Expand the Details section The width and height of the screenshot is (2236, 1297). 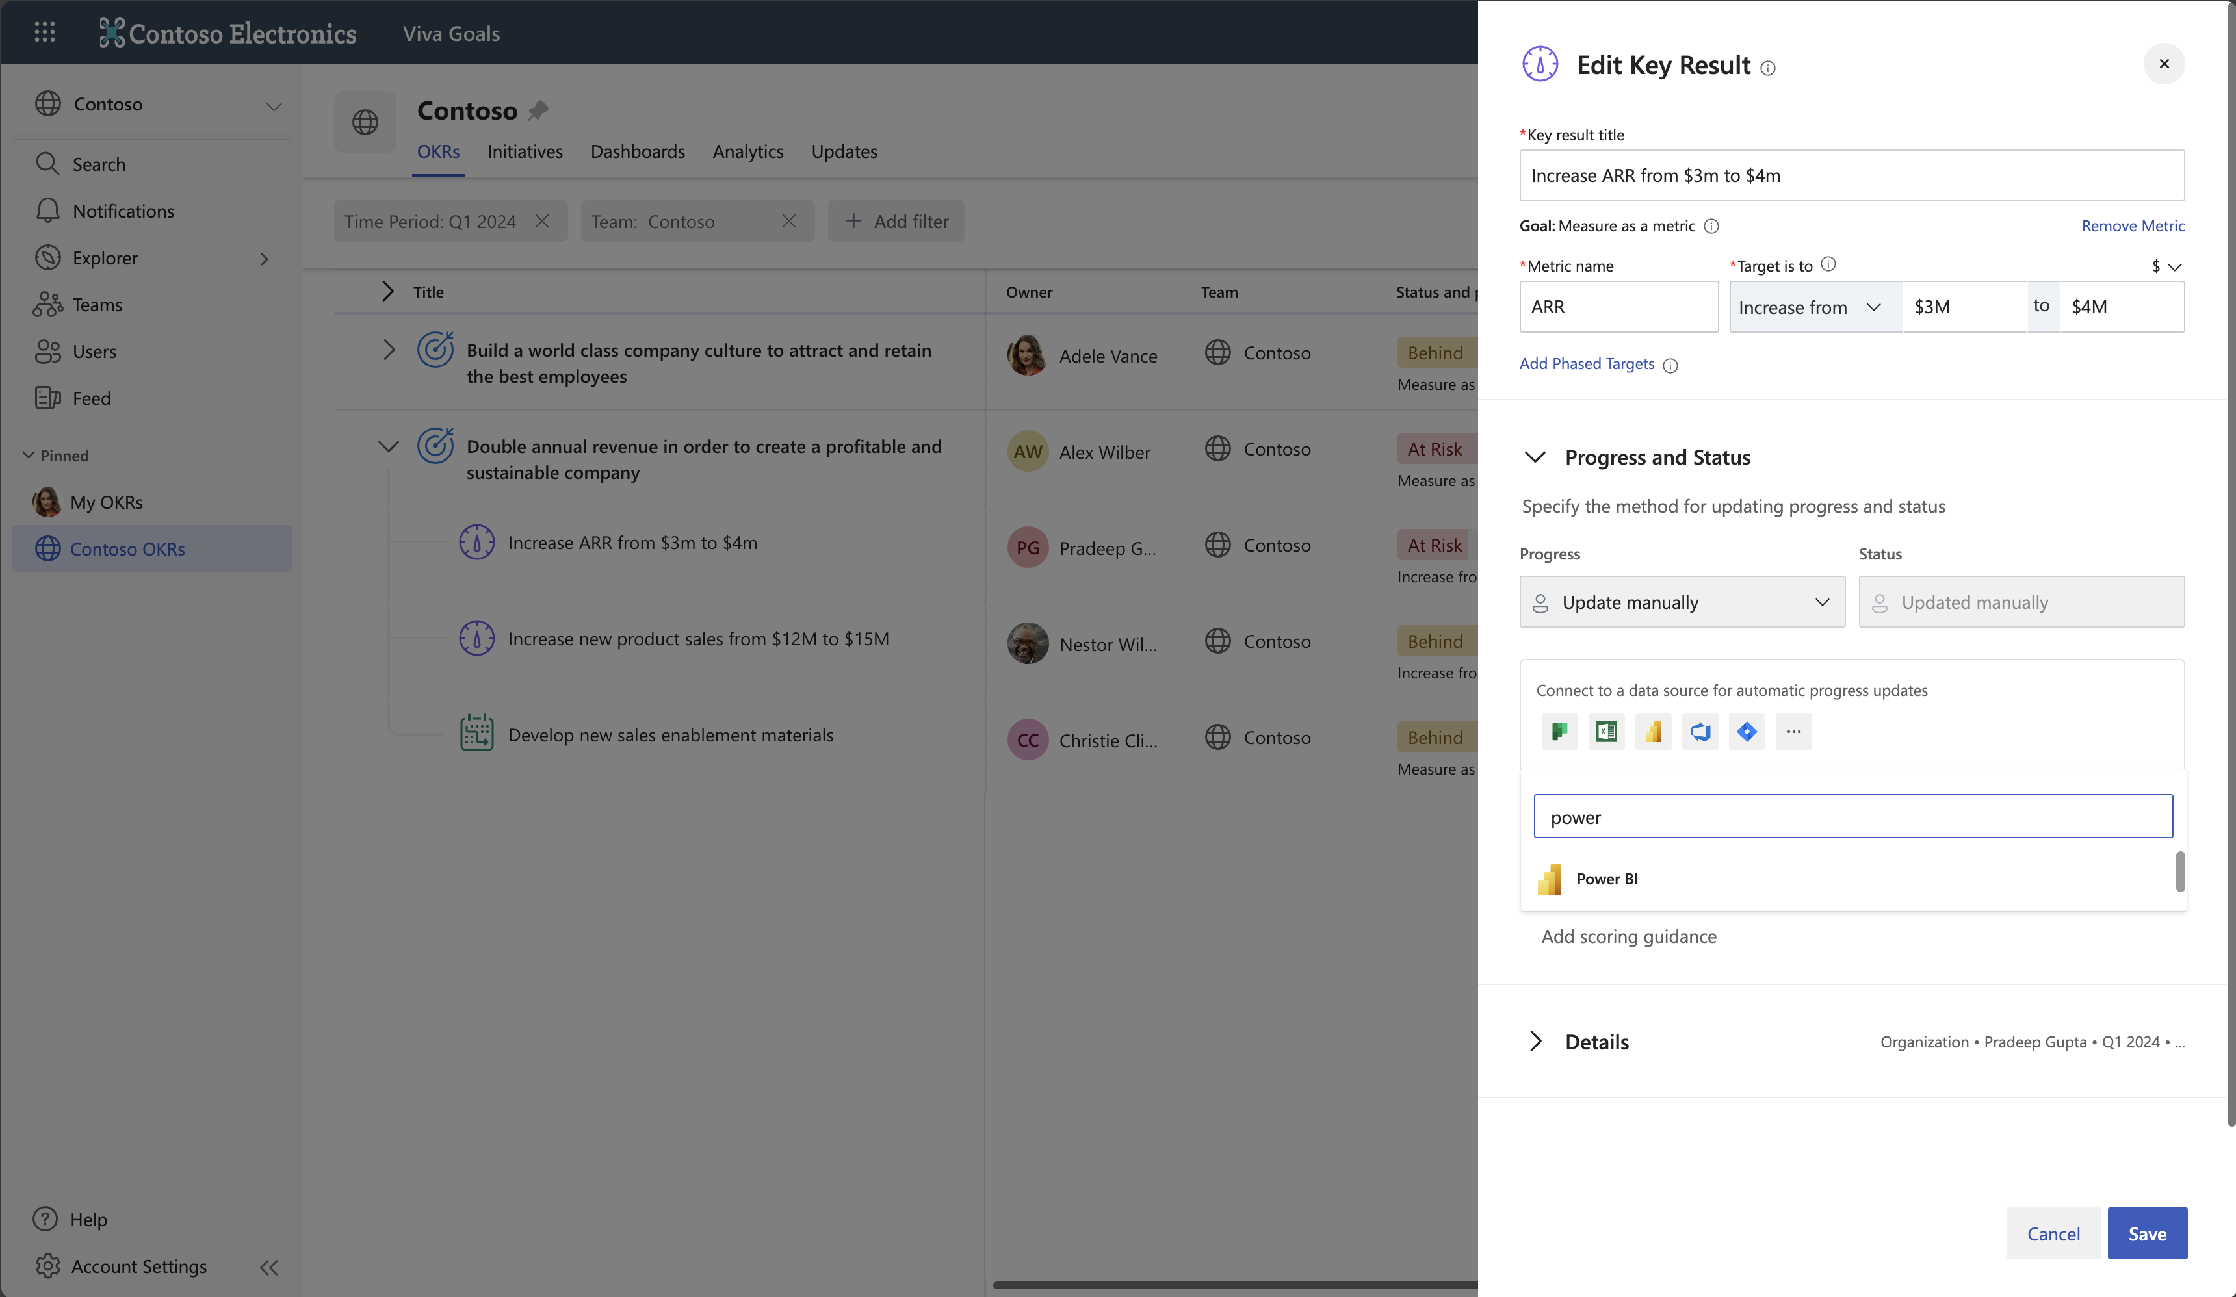(1535, 1042)
